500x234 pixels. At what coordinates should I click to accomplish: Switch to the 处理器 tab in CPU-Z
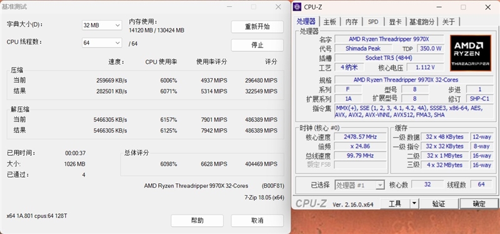click(306, 22)
